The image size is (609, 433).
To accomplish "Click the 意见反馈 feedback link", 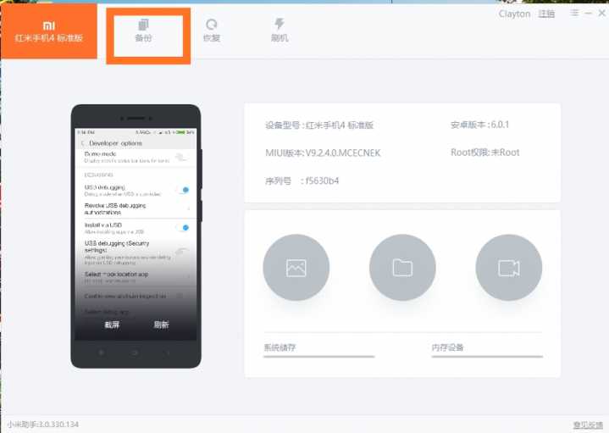I will [x=588, y=425].
